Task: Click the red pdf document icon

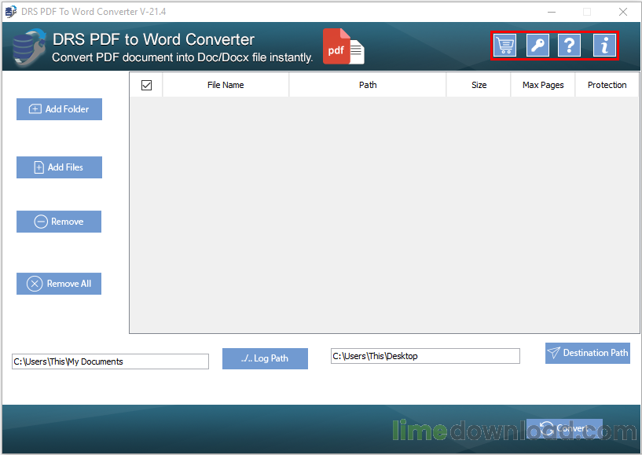Action: click(343, 46)
